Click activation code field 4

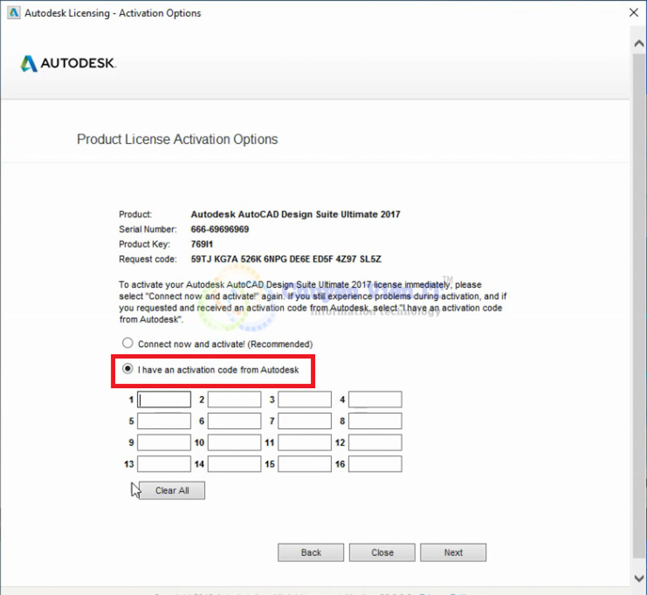375,399
